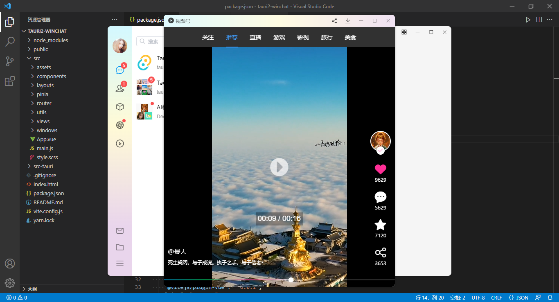The image size is (559, 302).
Task: Open the 视频号 video channels play icon
Action: (119, 143)
